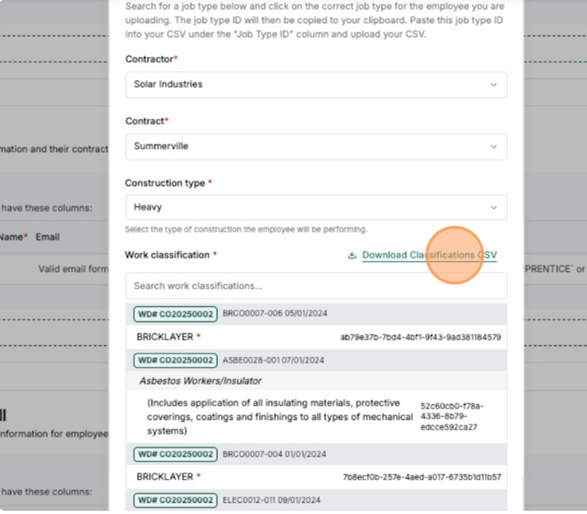Click WD# CO20250002 badge beside ASBE0028-001
This screenshot has width=587, height=514.
point(175,361)
